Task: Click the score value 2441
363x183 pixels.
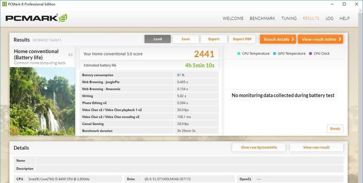Action: point(204,54)
